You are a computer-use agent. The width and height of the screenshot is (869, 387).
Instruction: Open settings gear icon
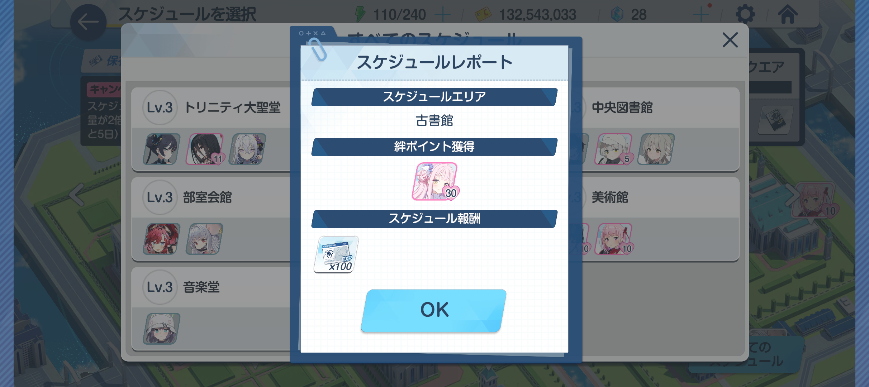point(745,15)
